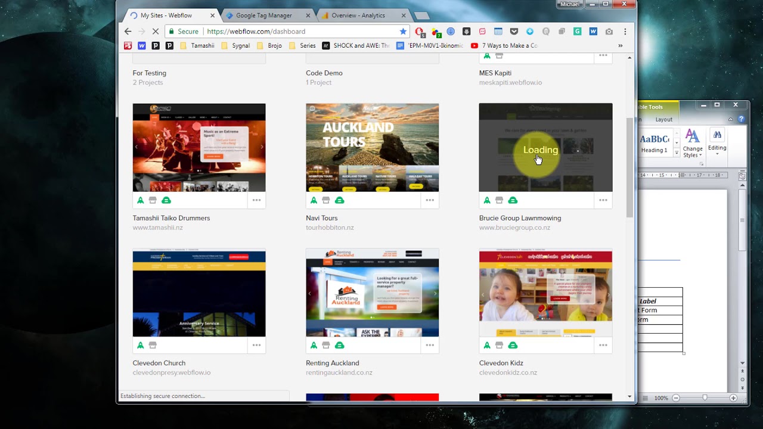This screenshot has width=763, height=429.
Task: Stop loading the Webflow page
Action: coord(155,32)
